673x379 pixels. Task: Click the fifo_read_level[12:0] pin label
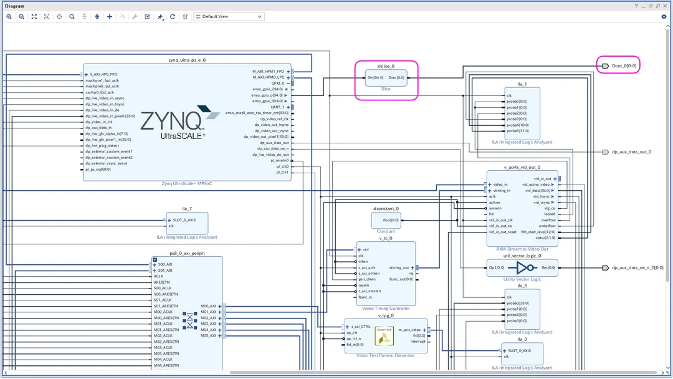[x=538, y=232]
